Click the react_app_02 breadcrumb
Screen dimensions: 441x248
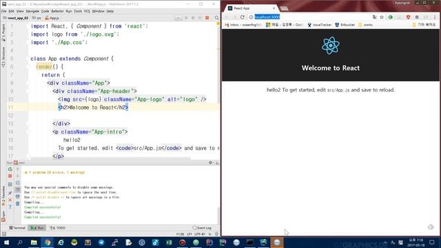click(x=16, y=18)
